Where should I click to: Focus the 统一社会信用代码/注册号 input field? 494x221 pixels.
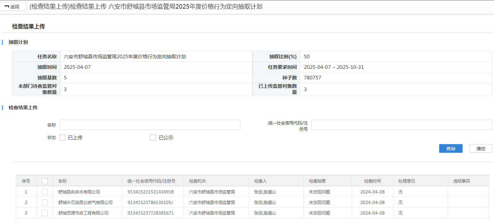click(402, 125)
